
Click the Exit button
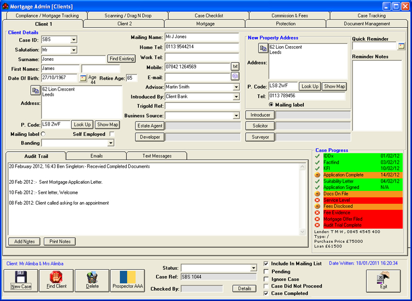pos(383,281)
